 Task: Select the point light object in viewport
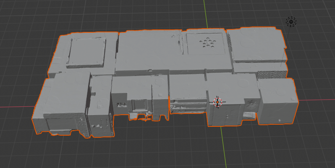pyautogui.click(x=291, y=21)
